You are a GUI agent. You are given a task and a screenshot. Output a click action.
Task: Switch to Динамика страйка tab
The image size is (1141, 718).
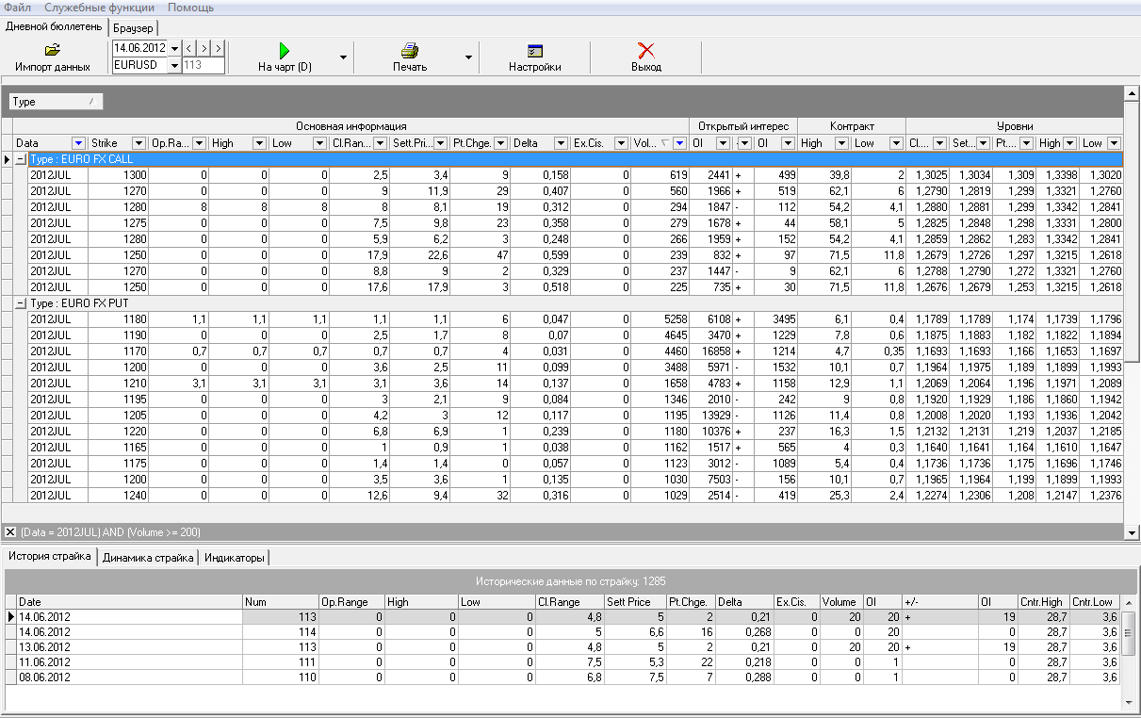147,558
